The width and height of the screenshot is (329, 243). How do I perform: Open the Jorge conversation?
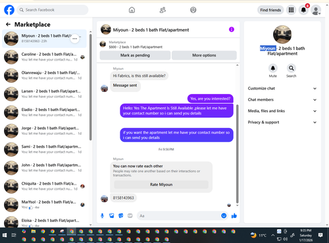coord(45,131)
